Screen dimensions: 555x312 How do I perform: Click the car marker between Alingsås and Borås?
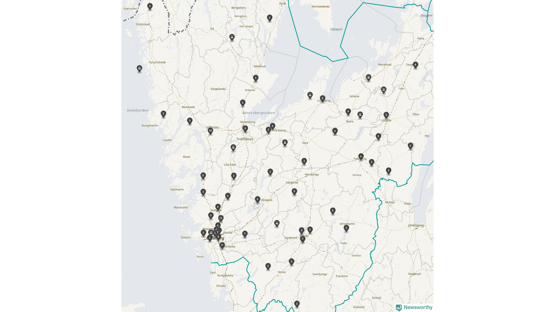[x=277, y=224]
